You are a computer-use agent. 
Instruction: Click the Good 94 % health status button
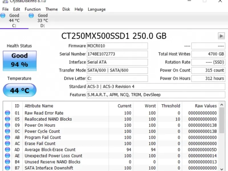tap(20, 61)
